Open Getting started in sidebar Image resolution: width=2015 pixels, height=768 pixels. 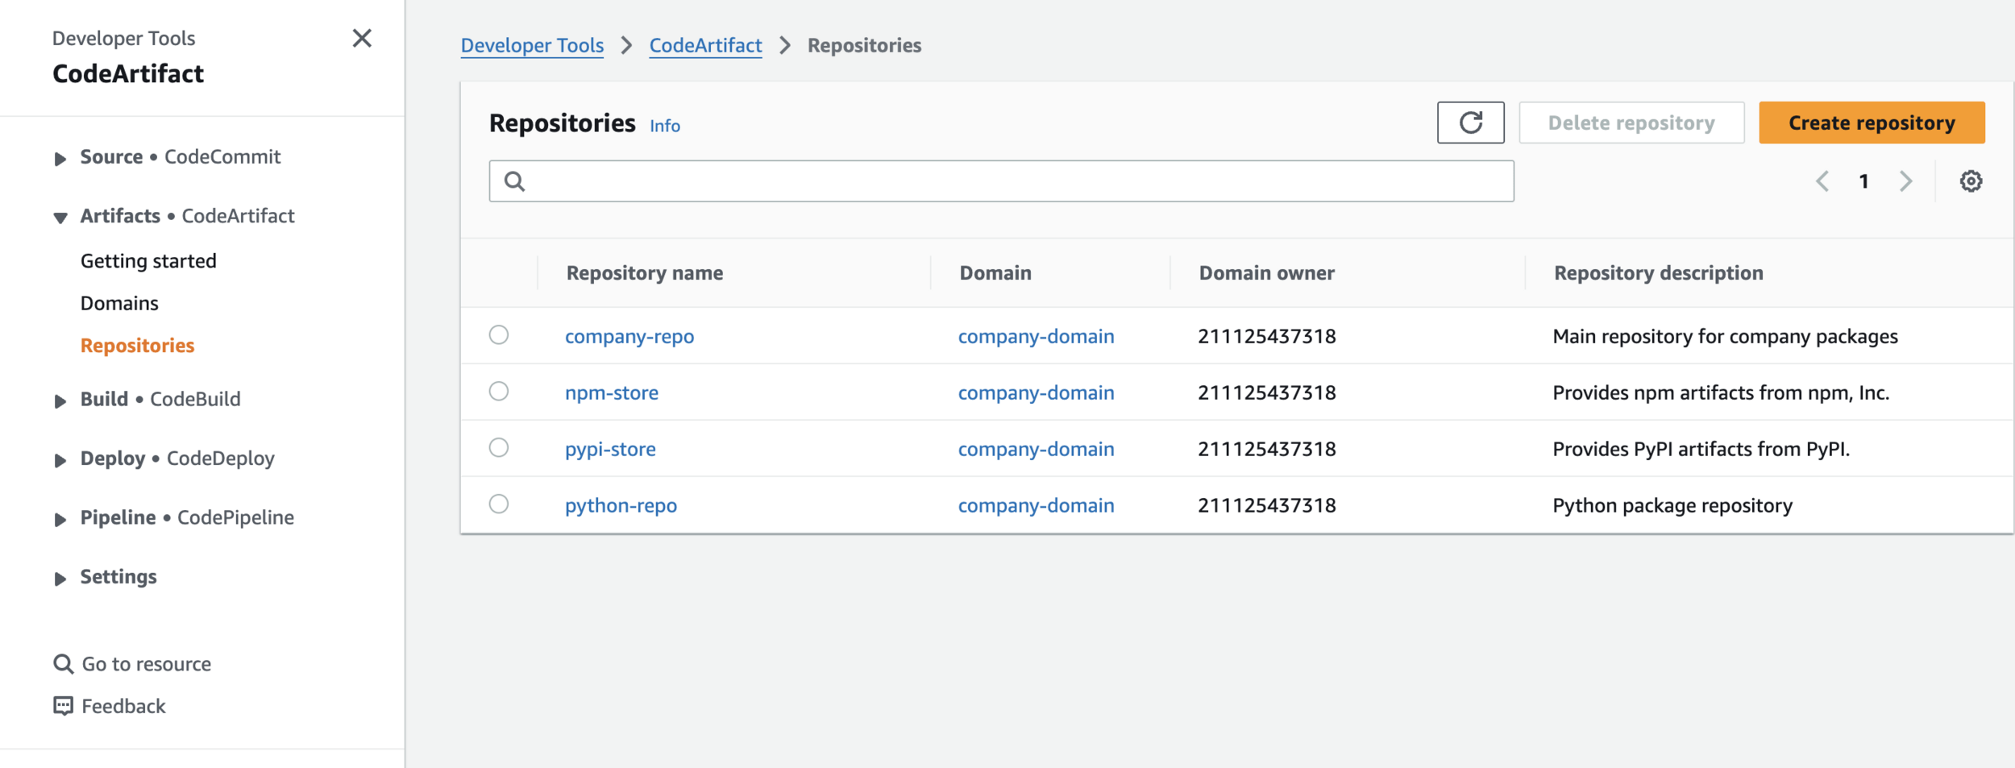pyautogui.click(x=148, y=261)
